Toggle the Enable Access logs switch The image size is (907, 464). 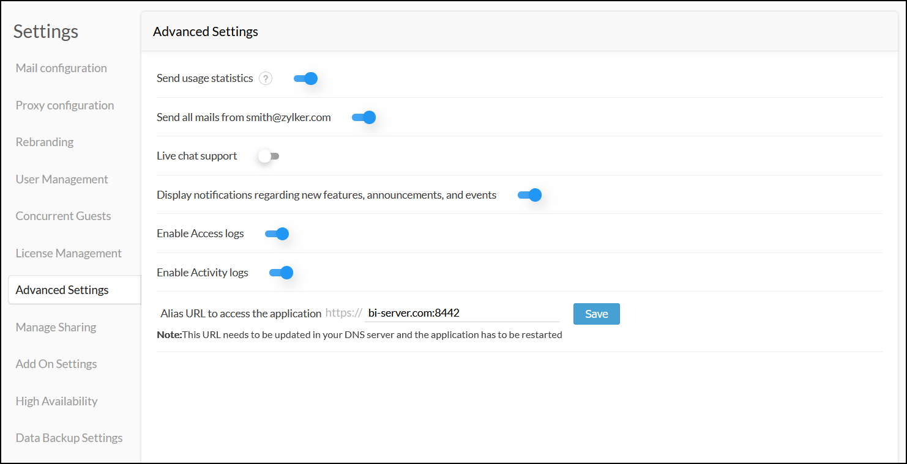click(x=277, y=234)
